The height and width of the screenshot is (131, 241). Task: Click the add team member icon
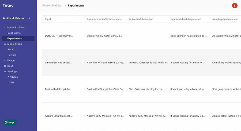point(29,18)
